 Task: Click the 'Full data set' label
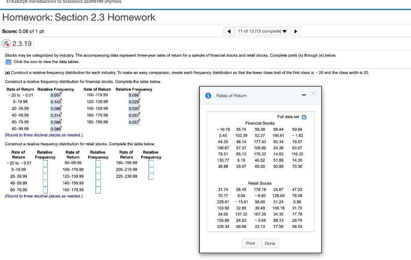pos(288,117)
